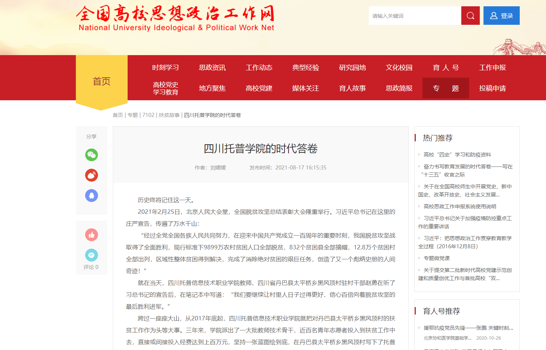Open the 时刻学习 menu item
This screenshot has width=546, height=350.
165,68
